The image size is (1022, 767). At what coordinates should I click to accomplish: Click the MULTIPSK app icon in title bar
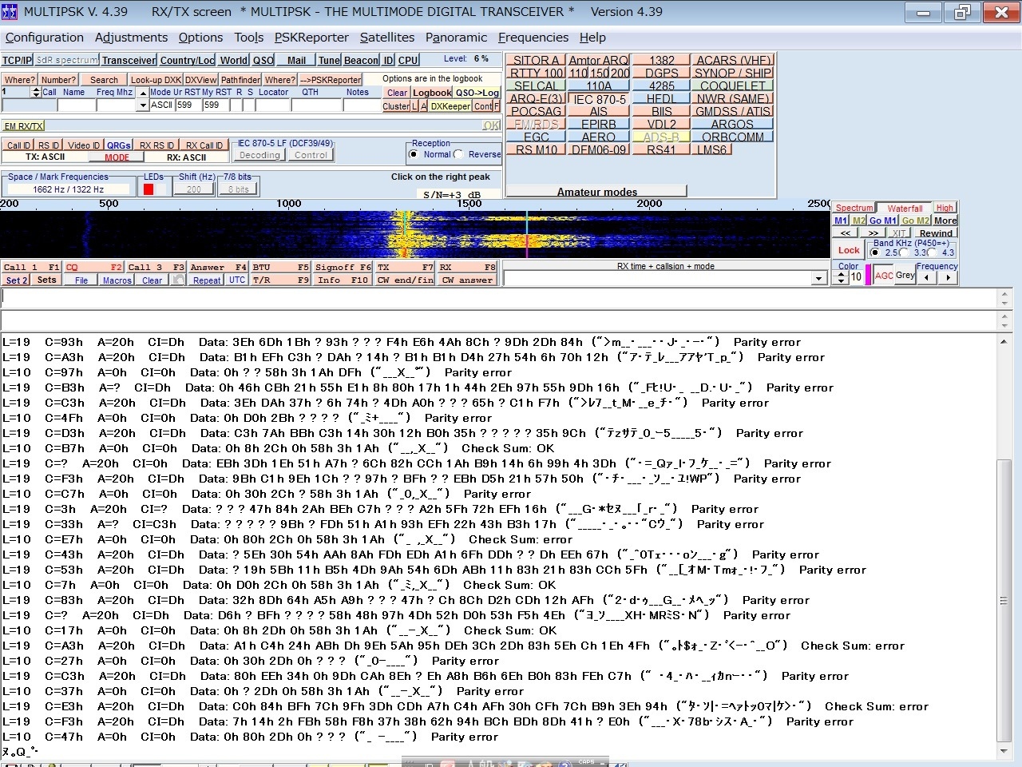point(10,12)
